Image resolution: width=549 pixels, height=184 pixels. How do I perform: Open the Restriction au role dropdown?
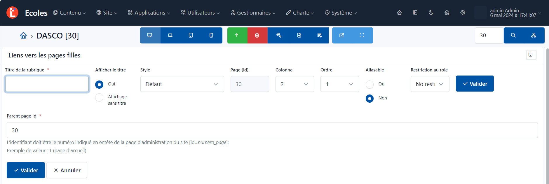[x=430, y=84]
